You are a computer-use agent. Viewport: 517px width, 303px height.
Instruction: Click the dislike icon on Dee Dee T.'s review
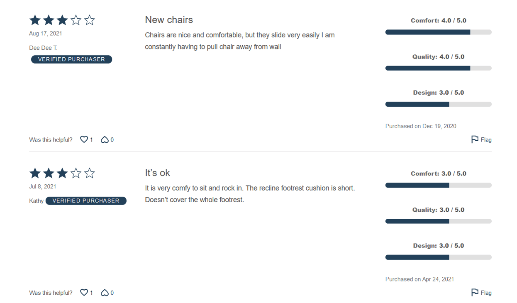(105, 139)
